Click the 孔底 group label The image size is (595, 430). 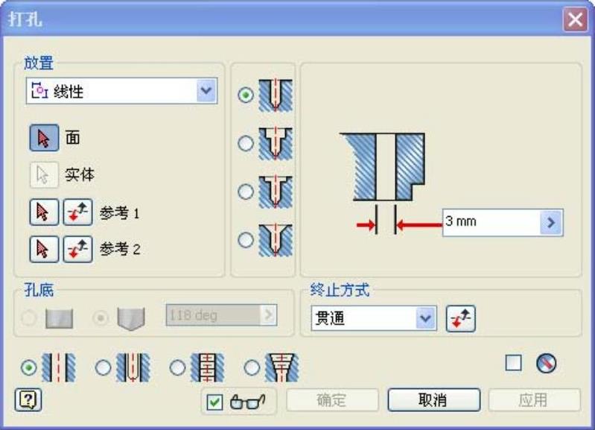39,290
